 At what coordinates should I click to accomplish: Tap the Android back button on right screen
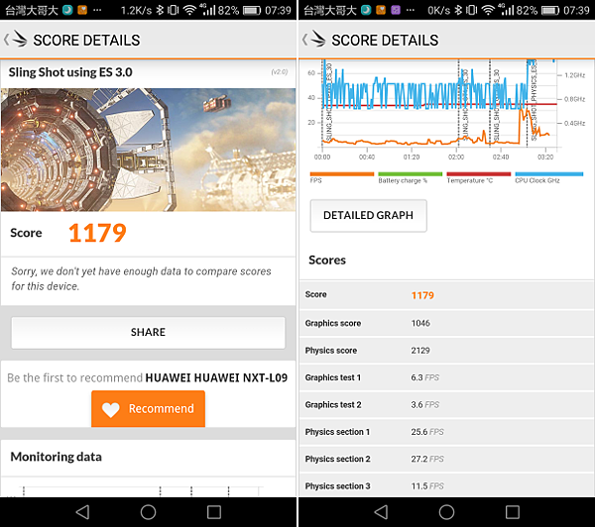tap(381, 512)
